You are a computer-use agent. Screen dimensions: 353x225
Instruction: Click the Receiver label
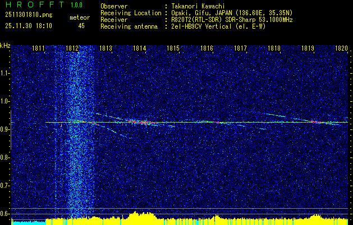point(114,20)
